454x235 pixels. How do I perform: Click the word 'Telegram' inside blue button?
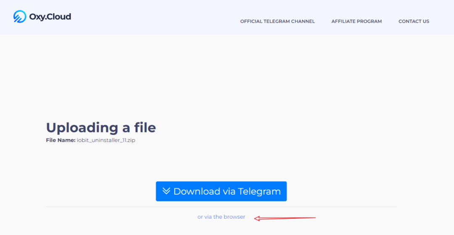259,191
